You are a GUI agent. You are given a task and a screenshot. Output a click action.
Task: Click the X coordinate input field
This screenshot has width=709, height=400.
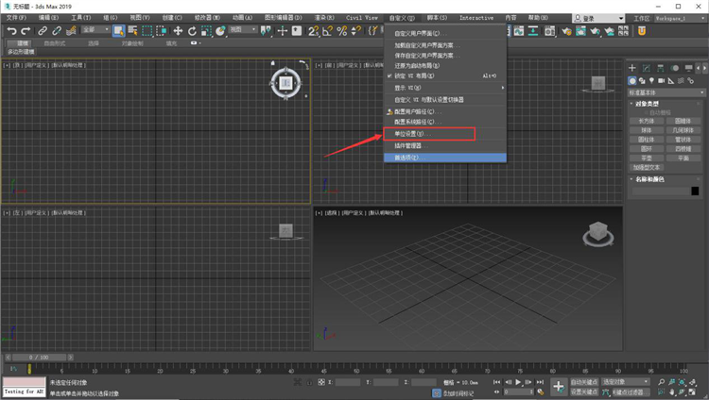[347, 382]
